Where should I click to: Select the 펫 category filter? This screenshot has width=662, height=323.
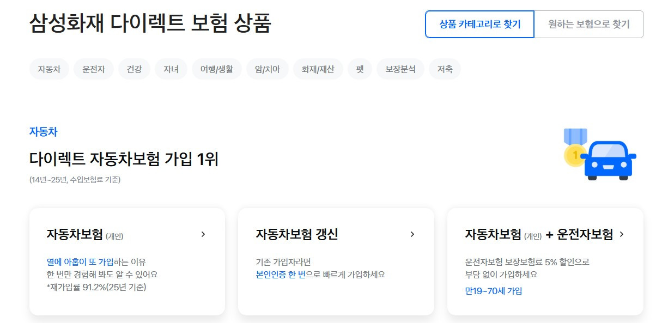[359, 69]
